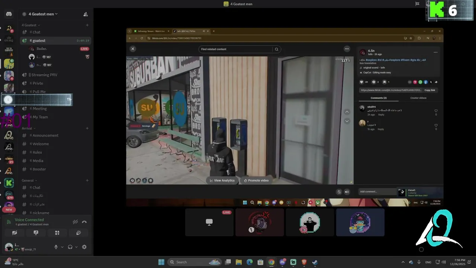476x268 pixels.
Task: Open headphone output options arrow
Action: click(x=76, y=247)
